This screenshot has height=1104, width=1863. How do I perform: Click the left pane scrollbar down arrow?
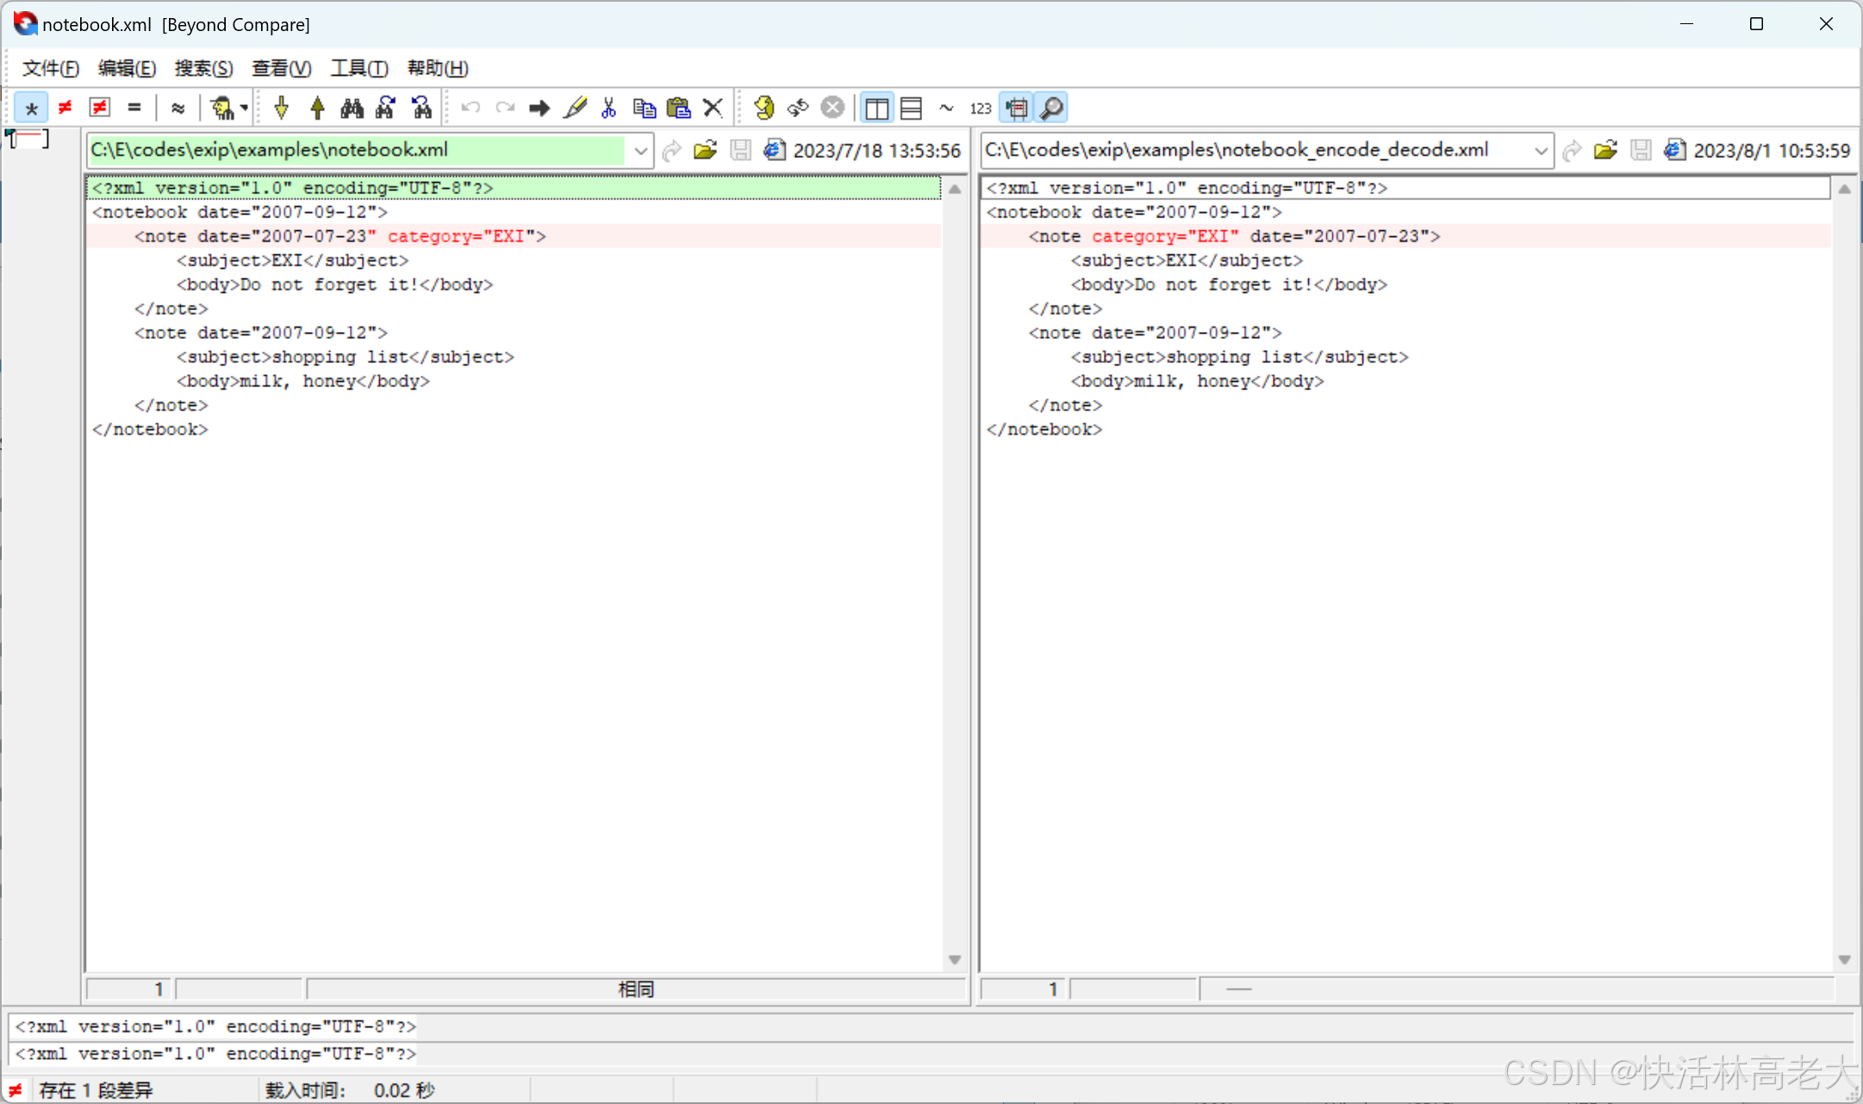(955, 960)
